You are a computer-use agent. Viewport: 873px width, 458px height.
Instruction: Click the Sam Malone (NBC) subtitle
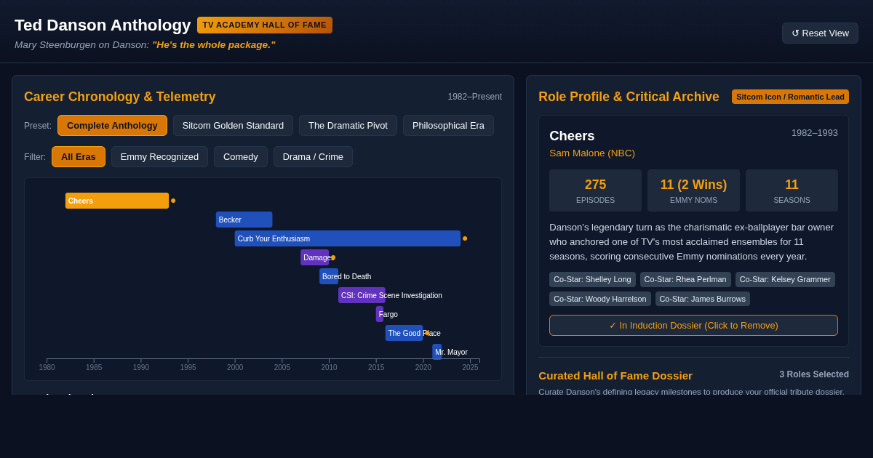592,153
